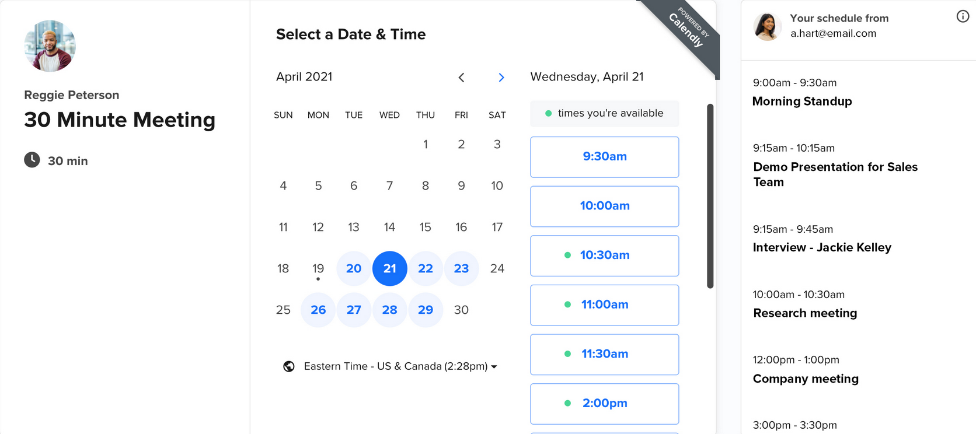Choose the 10:30am available slot
Viewport: 976px width, 434px height.
604,256
